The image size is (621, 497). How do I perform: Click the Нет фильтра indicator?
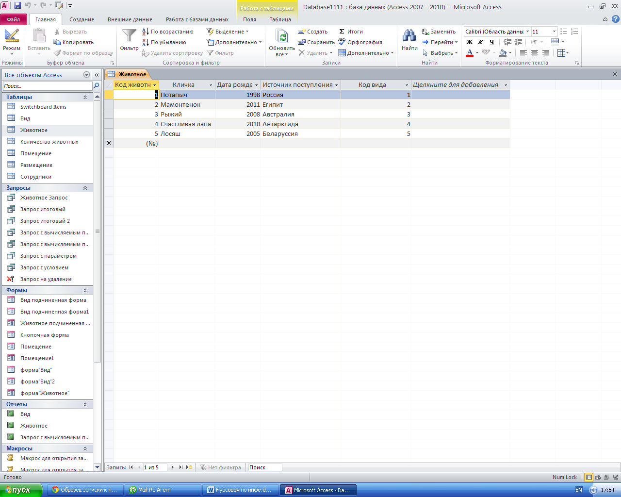tap(220, 467)
